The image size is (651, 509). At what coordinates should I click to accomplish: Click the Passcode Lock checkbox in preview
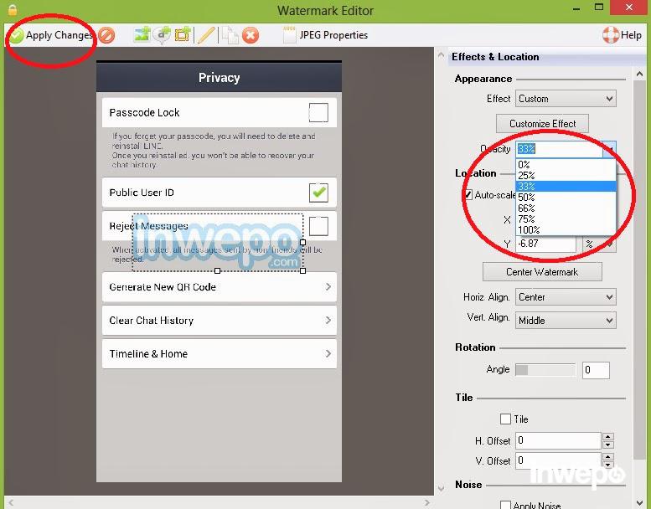318,112
